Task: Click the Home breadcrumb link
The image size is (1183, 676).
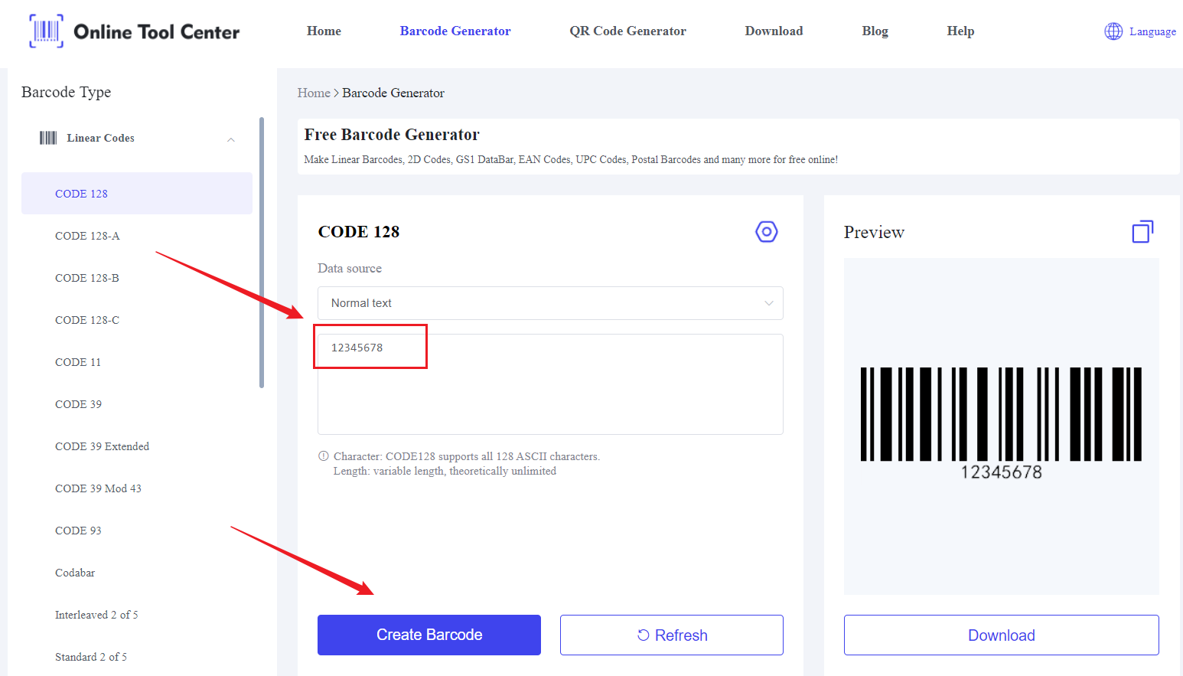Action: click(314, 93)
